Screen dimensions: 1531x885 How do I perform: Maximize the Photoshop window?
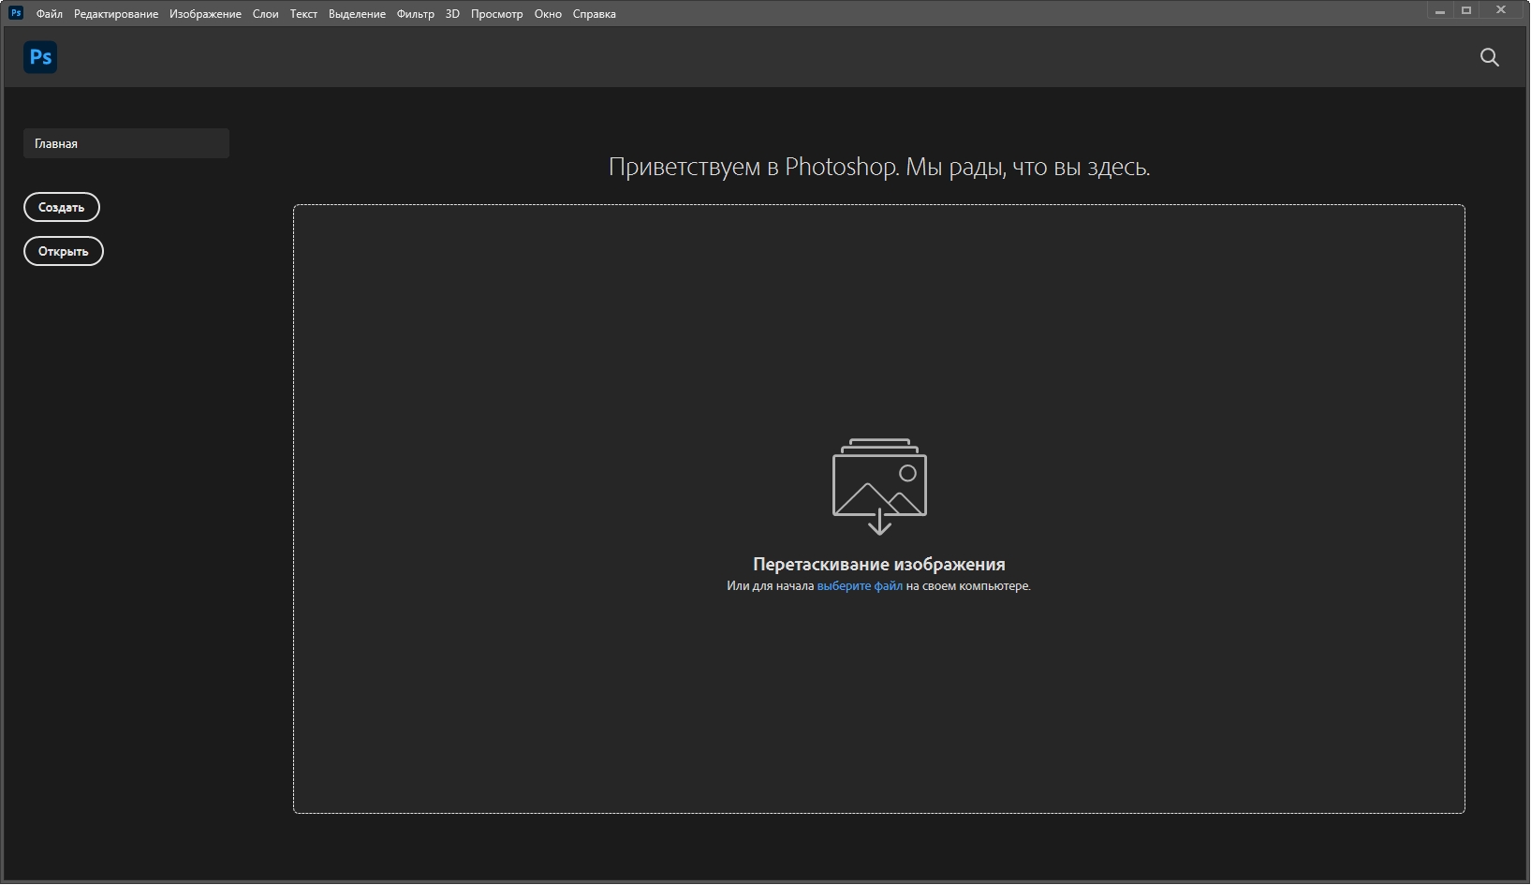pos(1466,11)
